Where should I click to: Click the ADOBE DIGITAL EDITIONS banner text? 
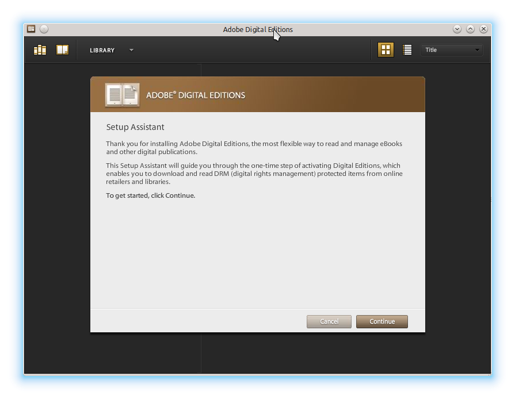[196, 95]
